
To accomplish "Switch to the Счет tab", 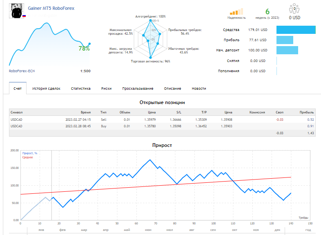I will pyautogui.click(x=18, y=89).
